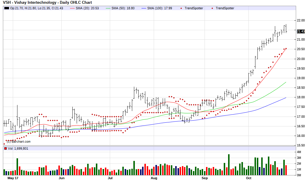
Task: Click the 18.00 price axis label
Action: (301, 97)
